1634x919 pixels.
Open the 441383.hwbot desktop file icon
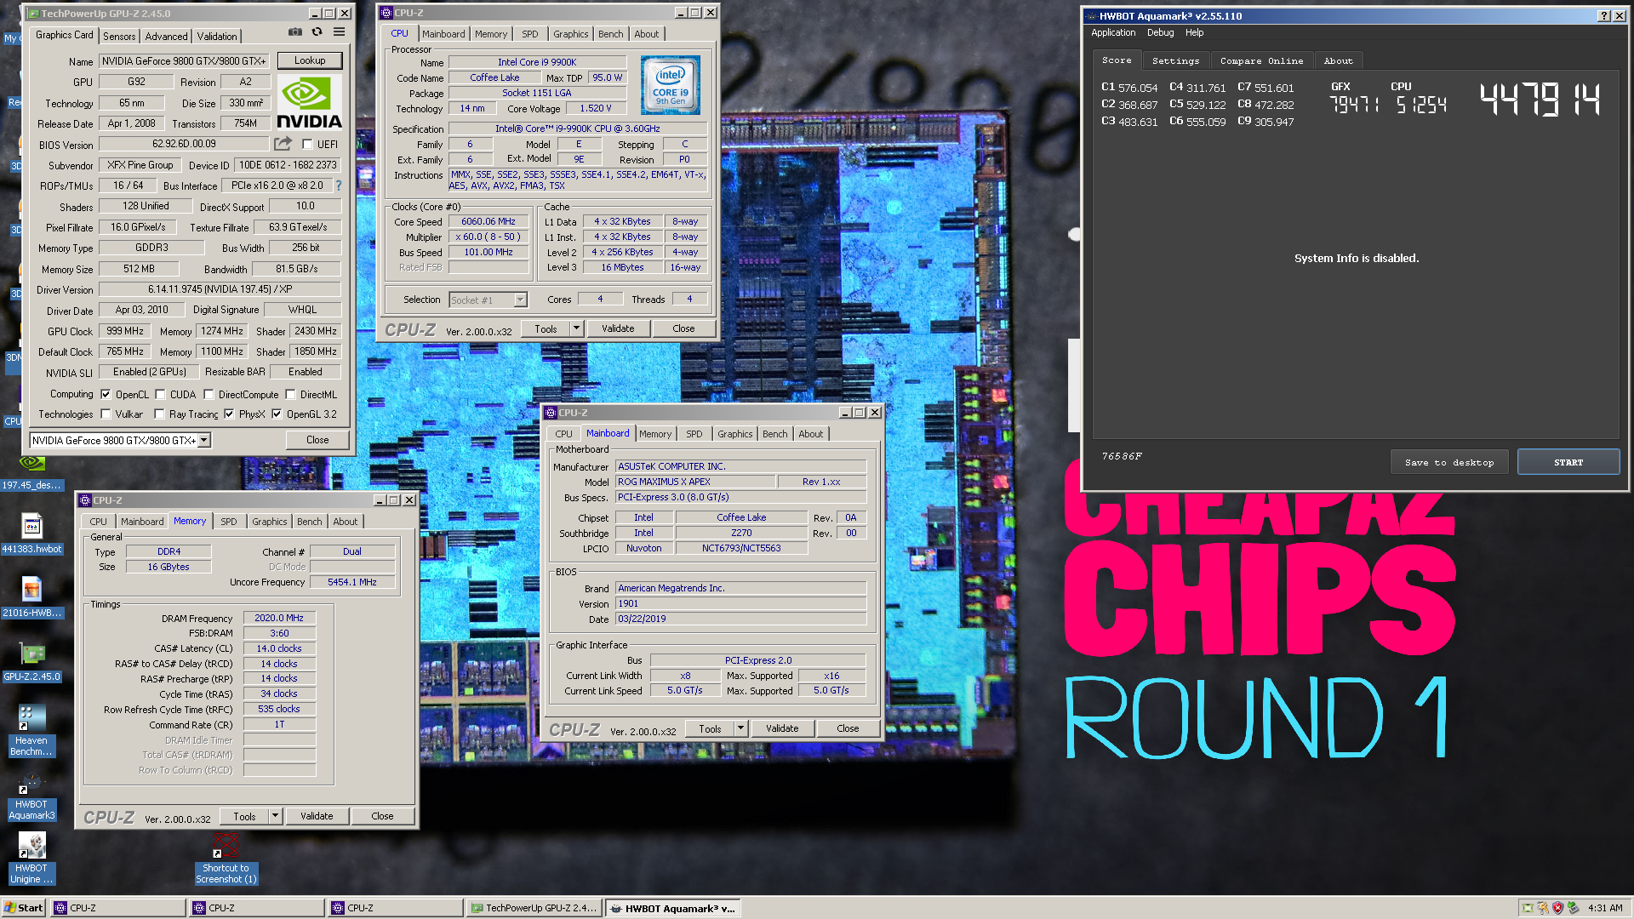[31, 534]
